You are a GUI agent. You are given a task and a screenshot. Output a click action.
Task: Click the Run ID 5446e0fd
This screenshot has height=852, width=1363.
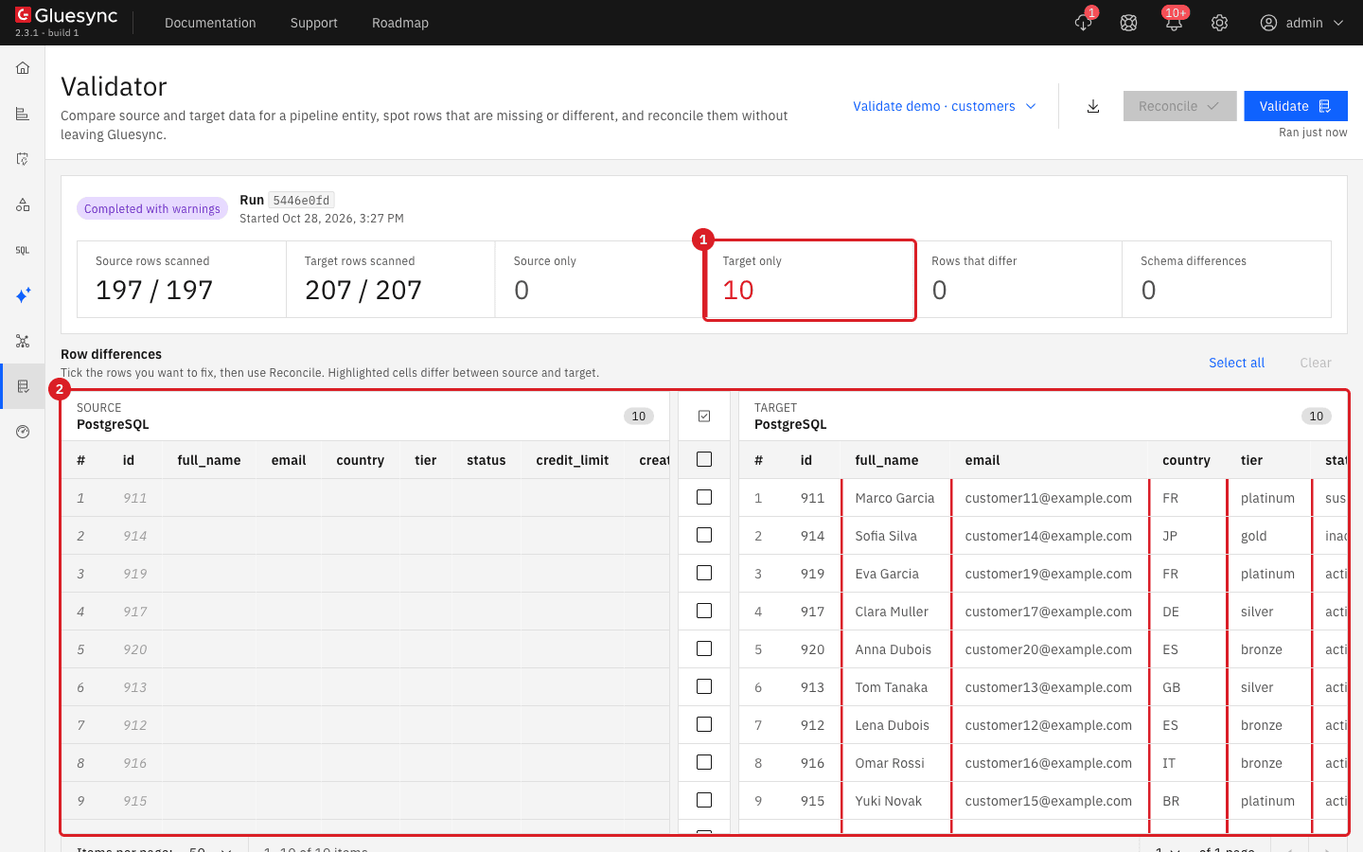click(x=301, y=200)
